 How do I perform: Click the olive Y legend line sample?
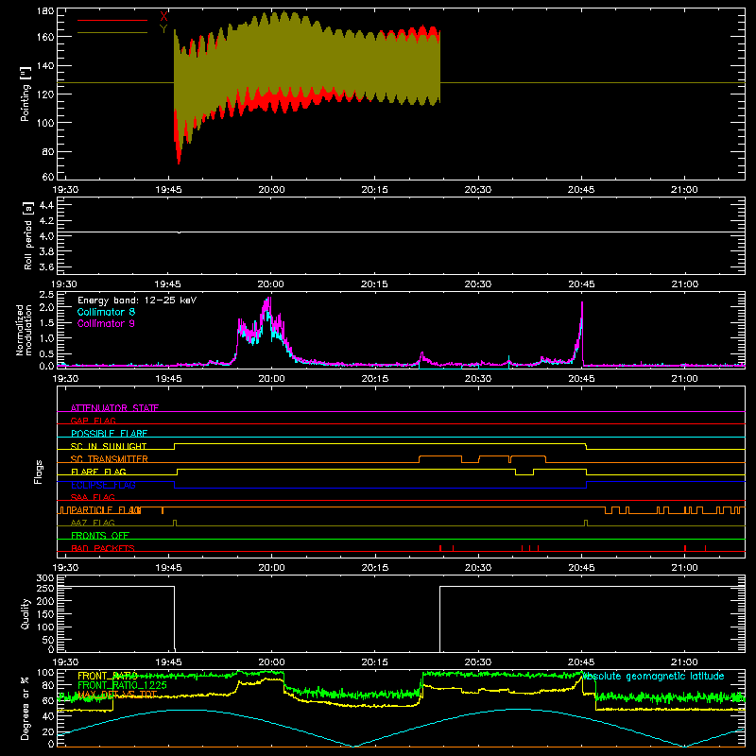(x=112, y=32)
